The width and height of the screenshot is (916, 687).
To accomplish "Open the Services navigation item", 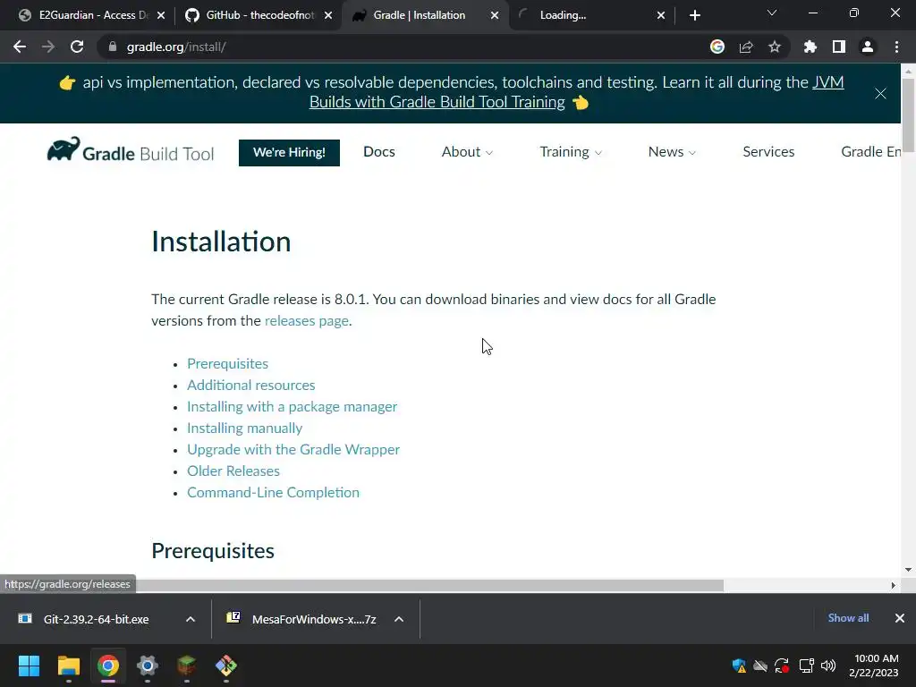I will tap(768, 152).
